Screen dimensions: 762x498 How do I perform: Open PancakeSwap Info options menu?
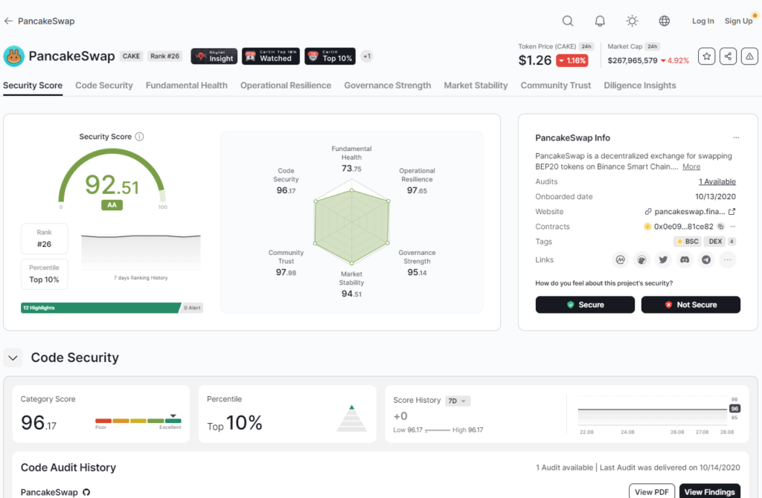[x=736, y=138]
